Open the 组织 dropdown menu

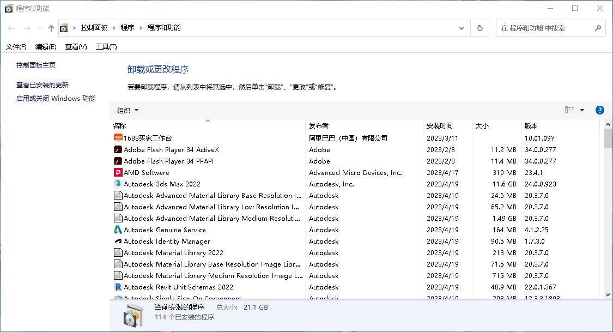(x=128, y=110)
